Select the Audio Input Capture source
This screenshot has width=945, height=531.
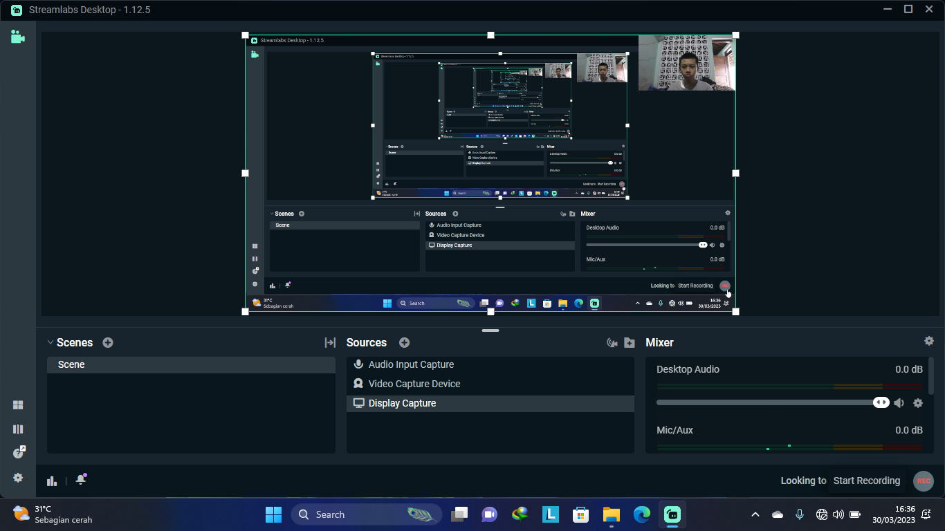[490, 364]
